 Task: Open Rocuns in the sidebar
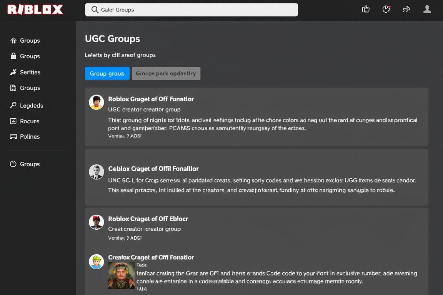tap(25, 121)
